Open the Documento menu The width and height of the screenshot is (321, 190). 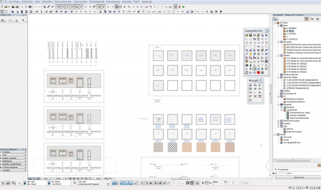pos(63,2)
